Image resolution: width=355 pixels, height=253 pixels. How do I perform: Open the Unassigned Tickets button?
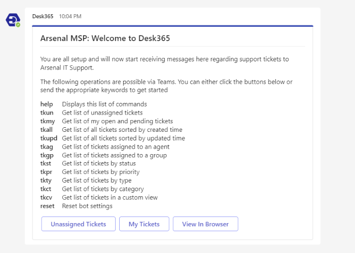tap(78, 224)
